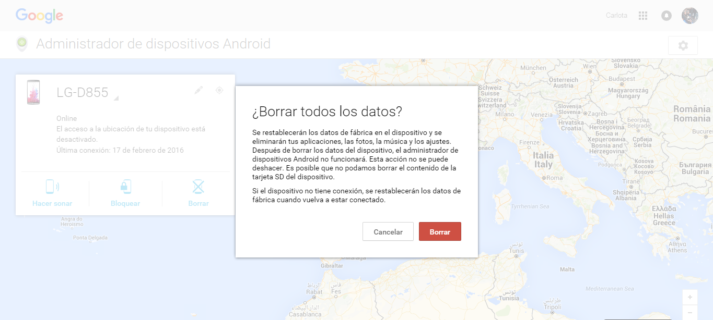Confirm with the red Borrar button
The height and width of the screenshot is (320, 713).
440,231
